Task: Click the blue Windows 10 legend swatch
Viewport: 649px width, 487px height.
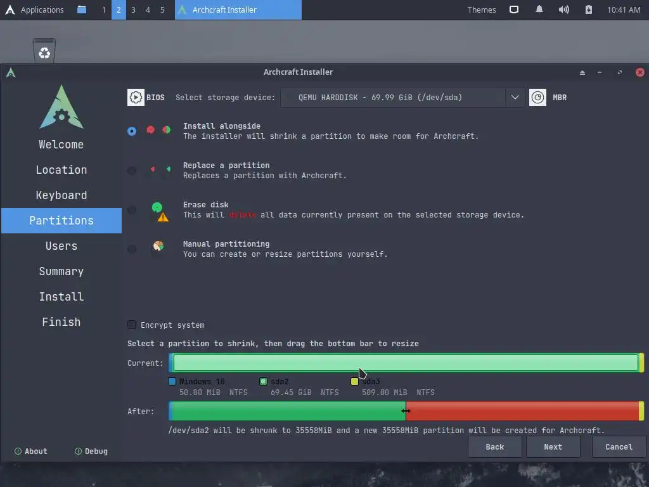Action: (172, 381)
